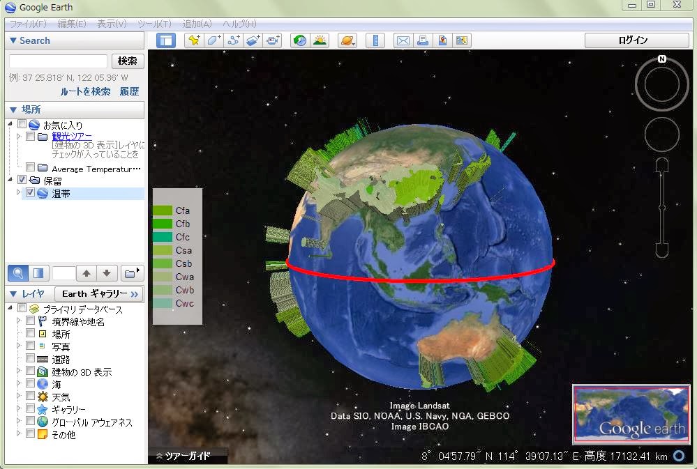Image resolution: width=697 pixels, height=469 pixels.
Task: Collapse the Search panel triangle
Action: click(x=13, y=40)
